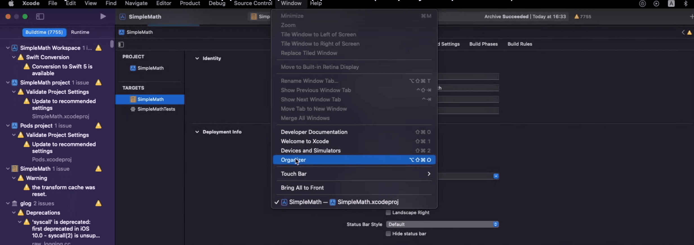This screenshot has height=245, width=694.
Task: Click the Run play button in toolbar
Action: pos(103,17)
